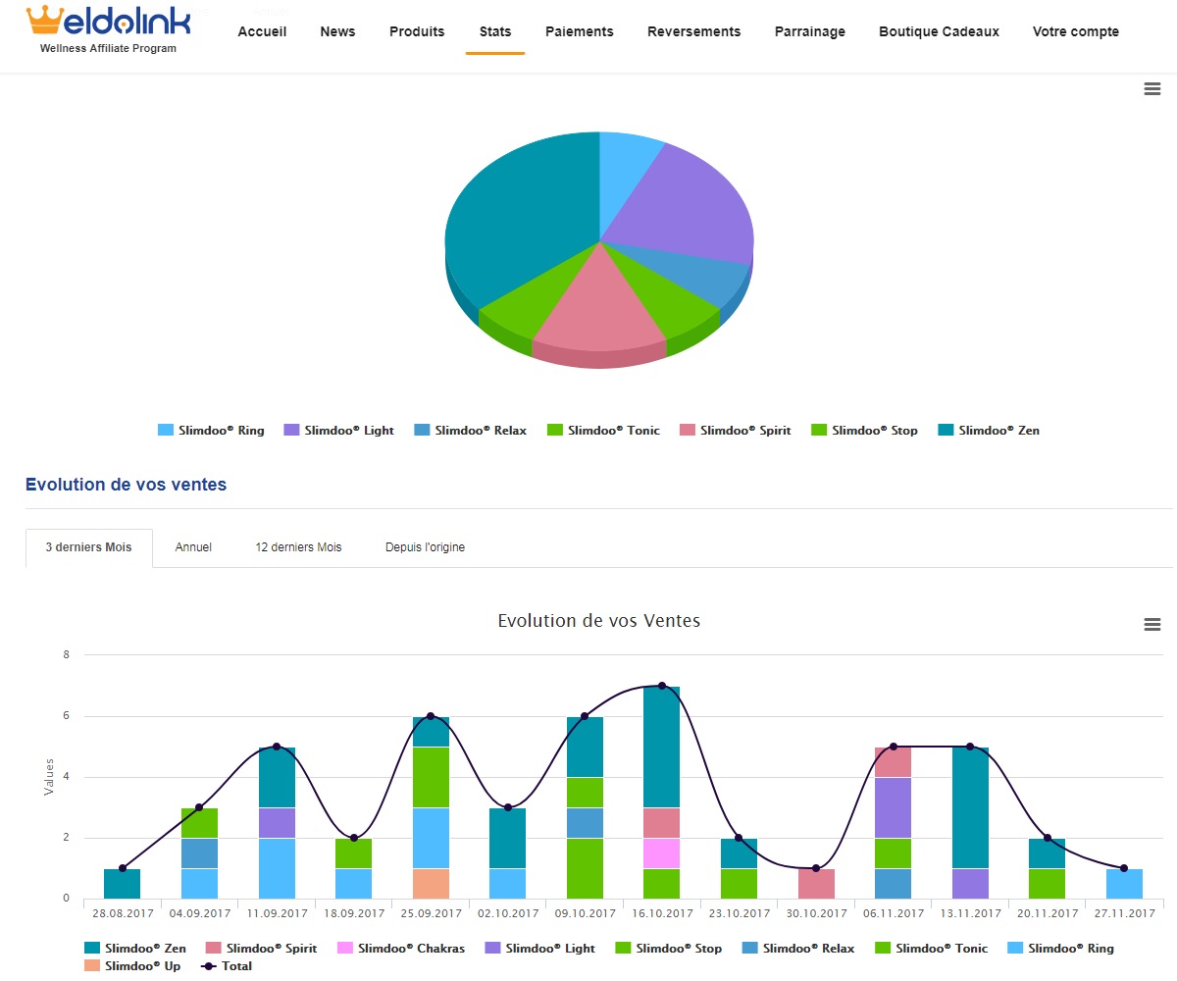Open the Paiements page
Viewport: 1177px width, 981px height.
click(580, 31)
